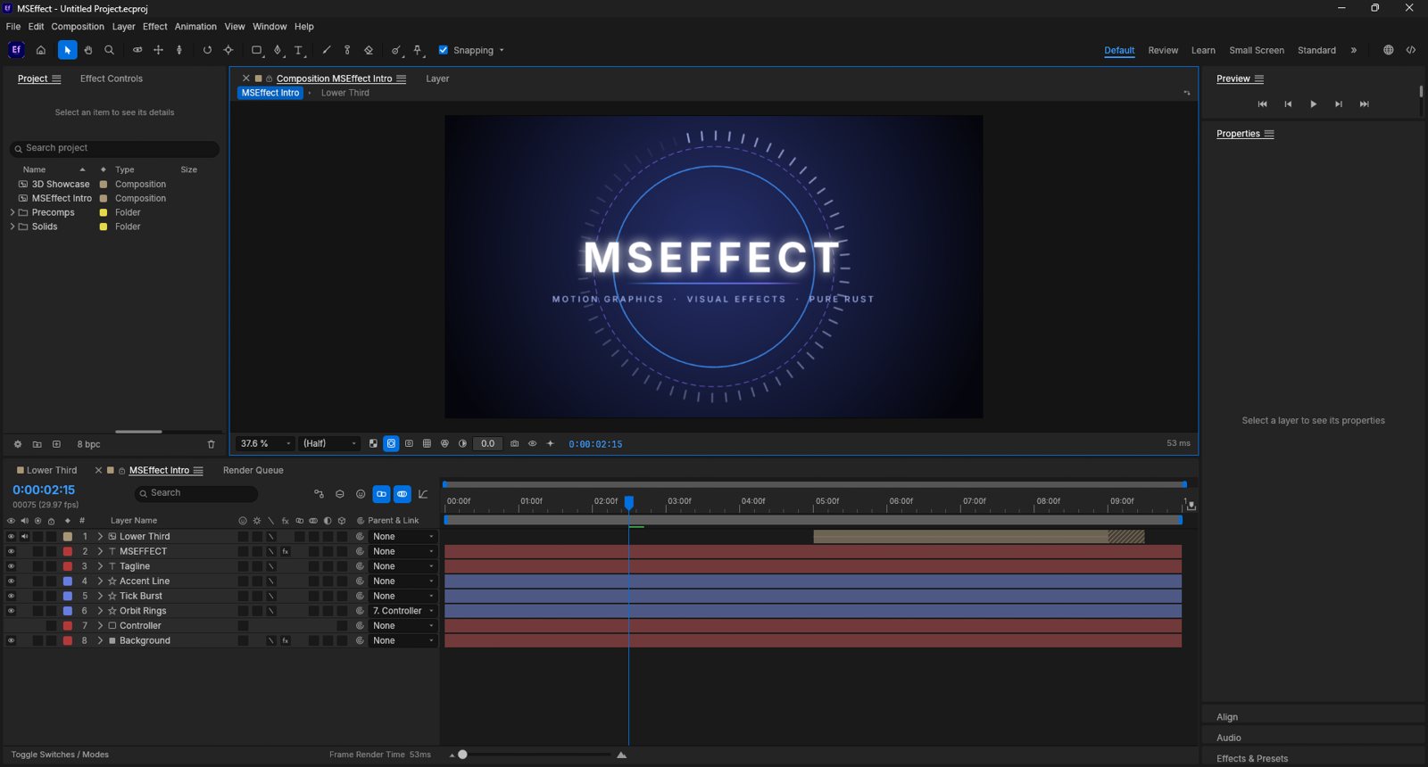Viewport: 1428px width, 767px height.
Task: Toggle the transparency grid in the viewer
Action: coord(373,443)
